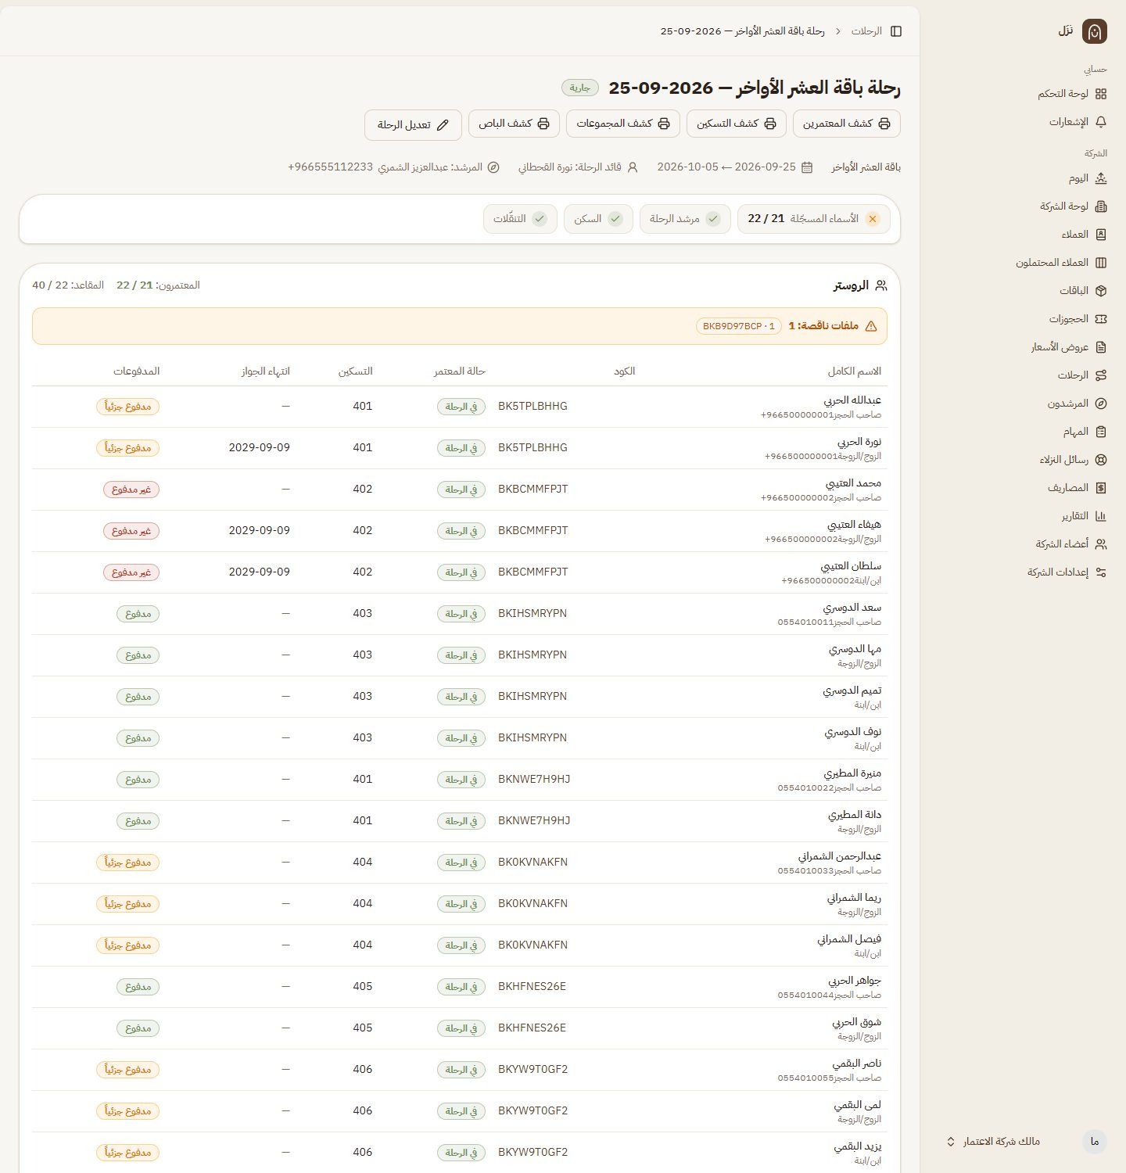The height and width of the screenshot is (1173, 1126).
Task: Click the الحجوزات ticket icon
Action: 1101,319
